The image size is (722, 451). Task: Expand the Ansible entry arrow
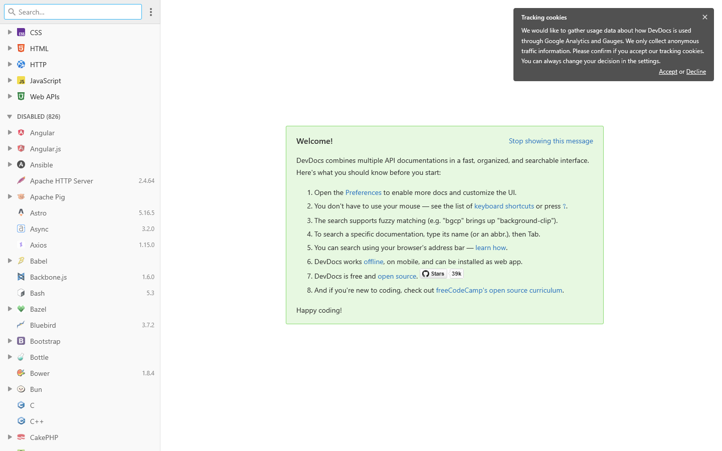tap(10, 164)
